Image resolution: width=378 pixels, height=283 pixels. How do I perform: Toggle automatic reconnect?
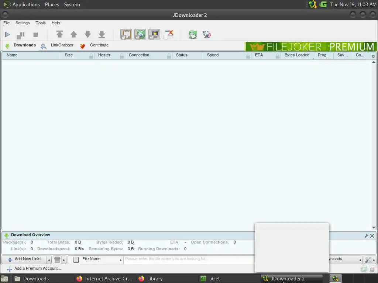[140, 34]
